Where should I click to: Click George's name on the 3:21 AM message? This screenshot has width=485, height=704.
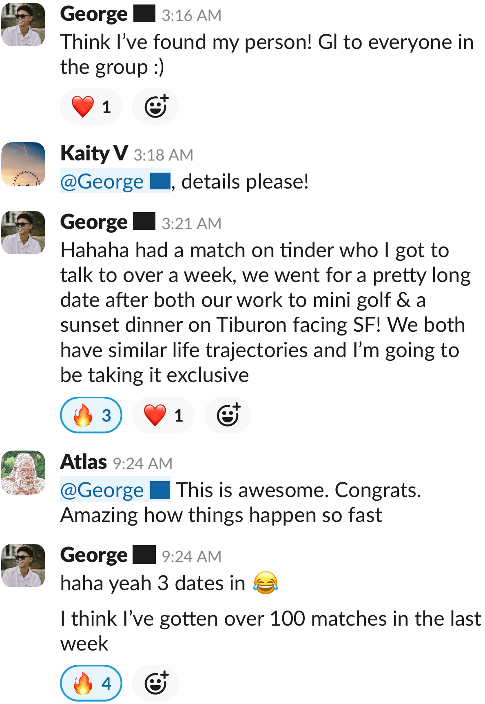(x=94, y=222)
